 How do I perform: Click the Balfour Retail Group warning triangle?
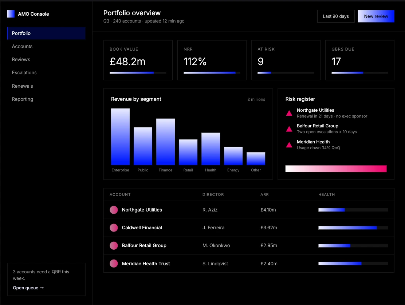pyautogui.click(x=289, y=129)
